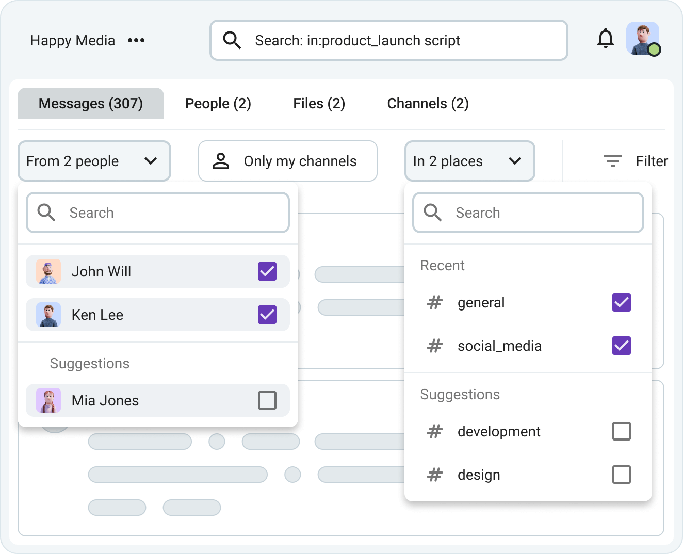The height and width of the screenshot is (554, 683).
Task: Uncheck John Will in the people filter
Action: pos(267,271)
